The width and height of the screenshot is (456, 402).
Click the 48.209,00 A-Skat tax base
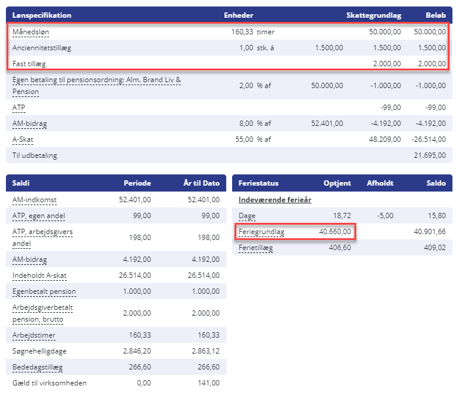tap(385, 140)
